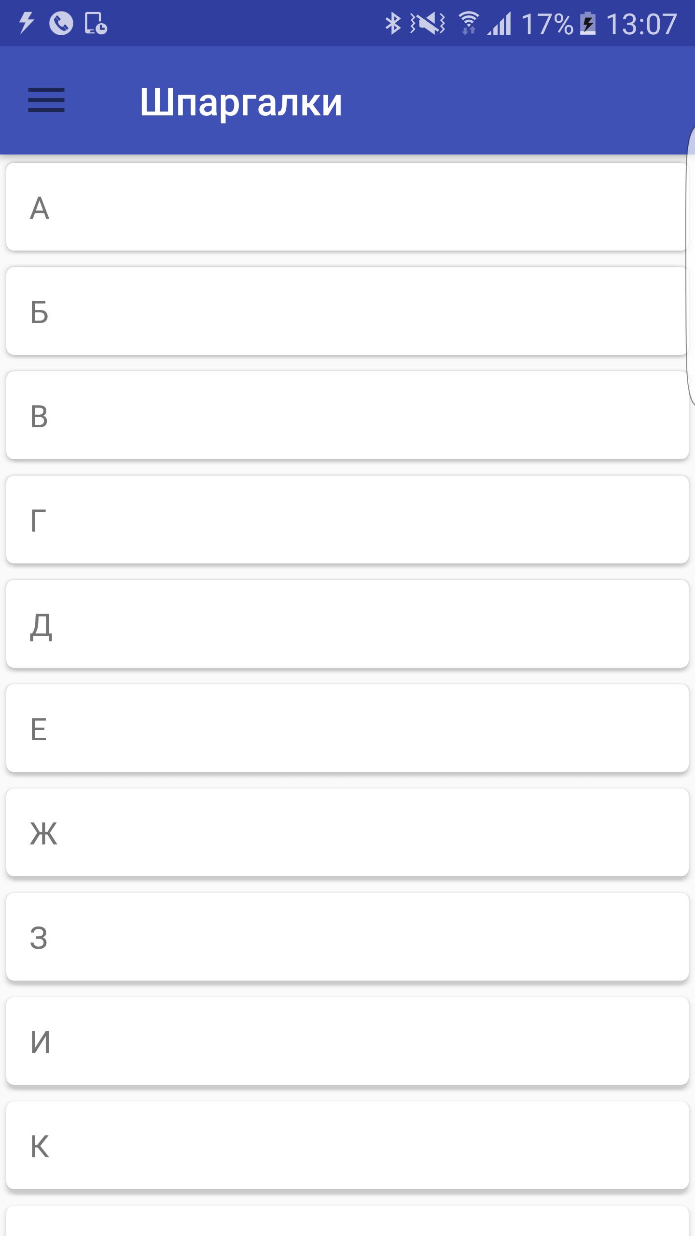Tap the vibrate mode status icon
Screen dimensions: 695x1236
[428, 23]
